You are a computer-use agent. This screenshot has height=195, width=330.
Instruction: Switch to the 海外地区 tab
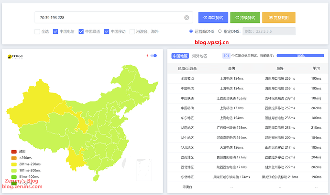[x=199, y=56]
